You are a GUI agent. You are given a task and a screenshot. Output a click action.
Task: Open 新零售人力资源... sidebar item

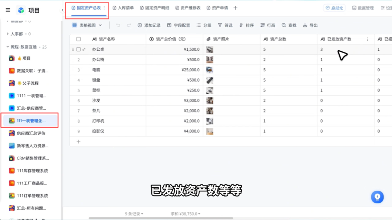click(x=29, y=146)
